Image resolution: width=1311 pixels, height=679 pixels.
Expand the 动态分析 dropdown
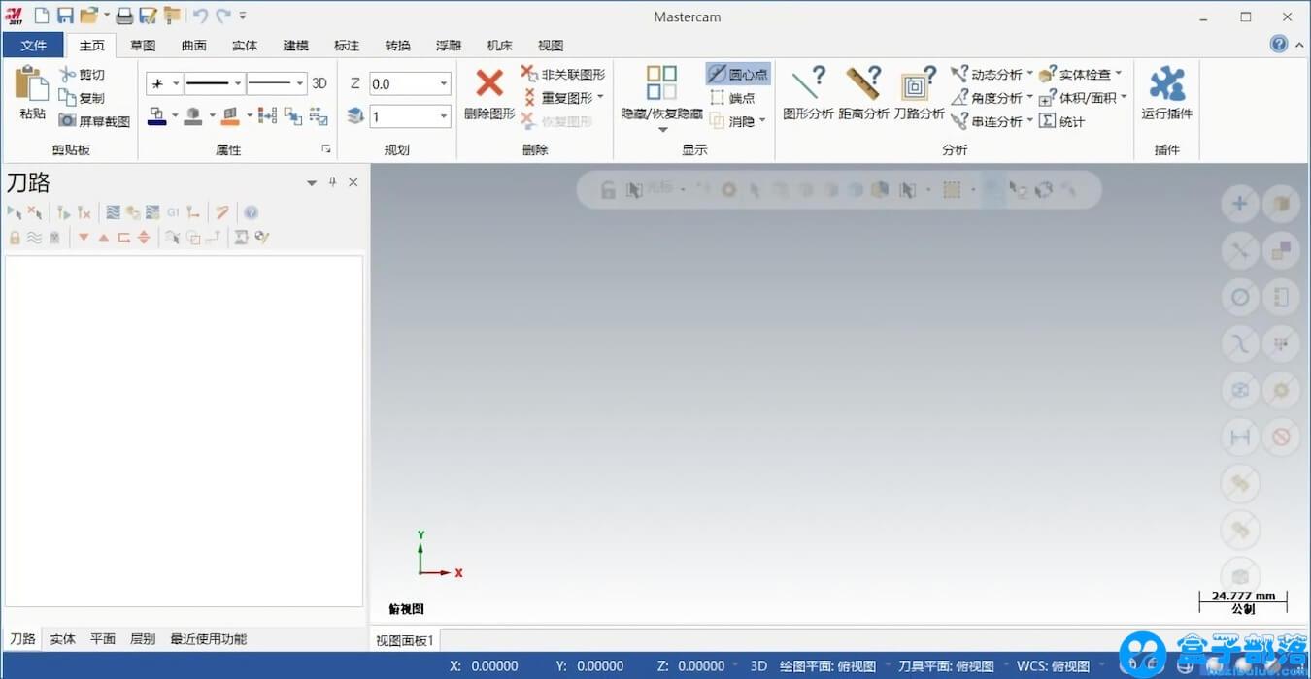point(1029,74)
